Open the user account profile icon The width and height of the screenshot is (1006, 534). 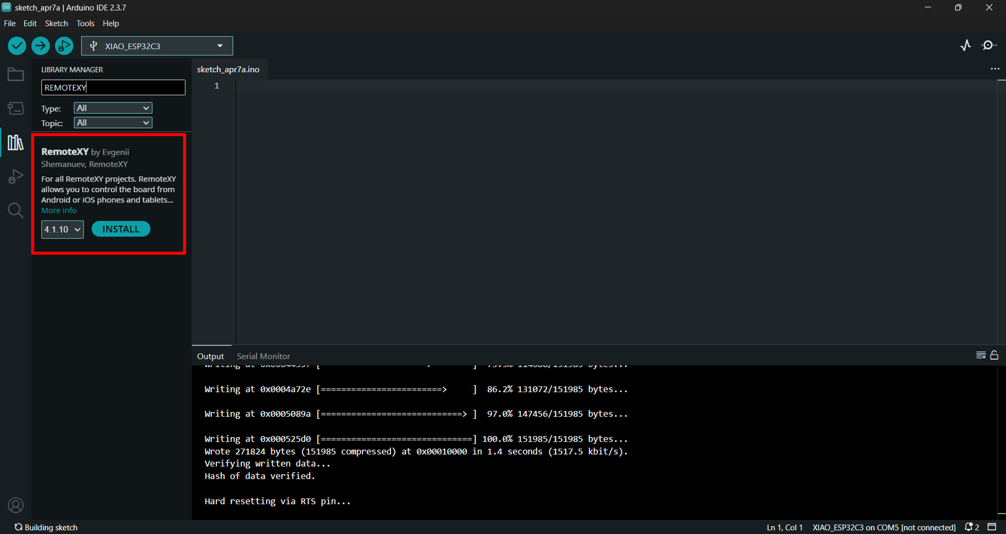(16, 505)
